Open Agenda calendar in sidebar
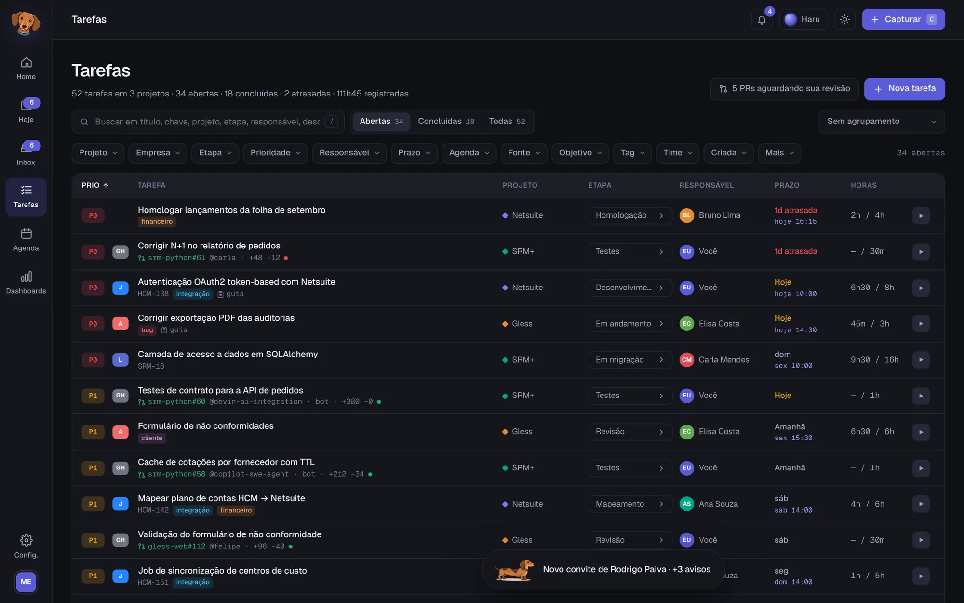This screenshot has height=603, width=964. [x=26, y=240]
